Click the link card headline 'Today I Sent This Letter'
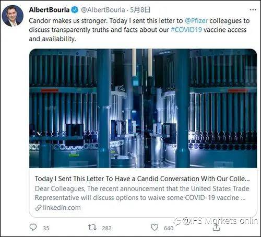 pos(143,179)
